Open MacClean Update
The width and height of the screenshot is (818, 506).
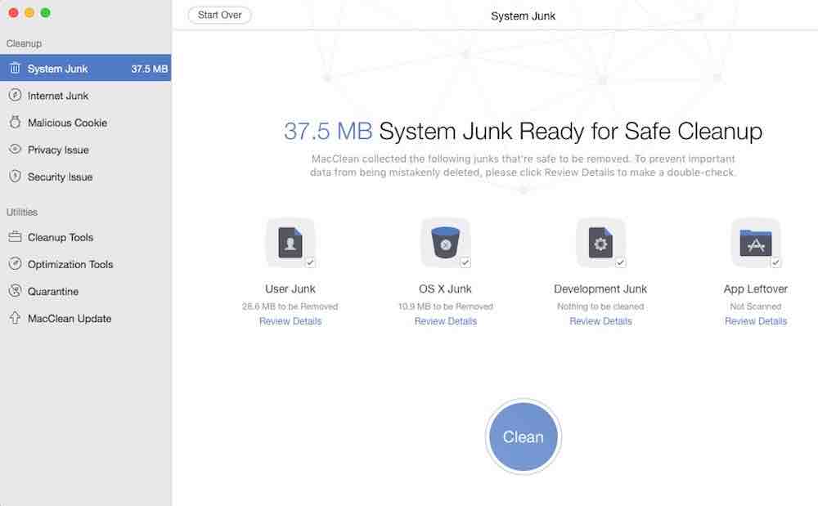(86, 318)
